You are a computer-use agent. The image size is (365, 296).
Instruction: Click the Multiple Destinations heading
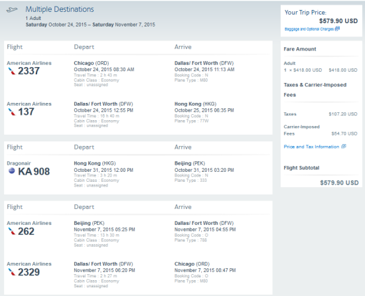coord(60,9)
